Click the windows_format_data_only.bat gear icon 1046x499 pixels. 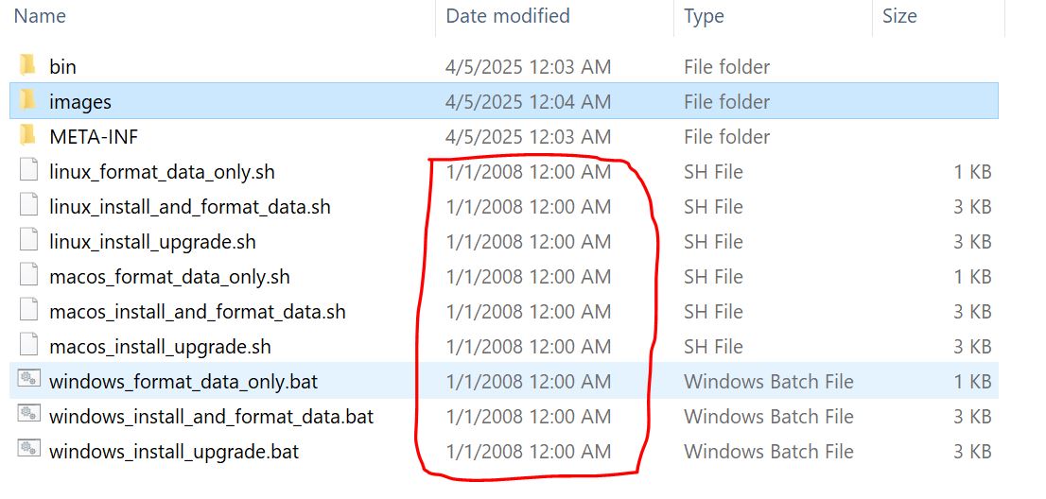pyautogui.click(x=29, y=381)
